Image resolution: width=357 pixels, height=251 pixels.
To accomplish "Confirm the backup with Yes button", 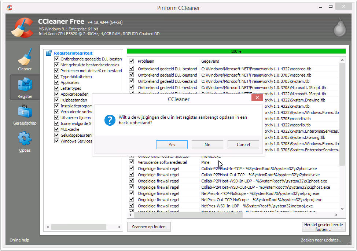I will [x=172, y=145].
